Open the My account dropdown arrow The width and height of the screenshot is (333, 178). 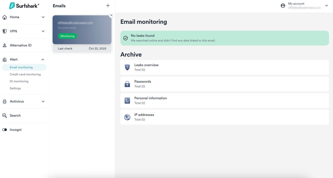(326, 6)
